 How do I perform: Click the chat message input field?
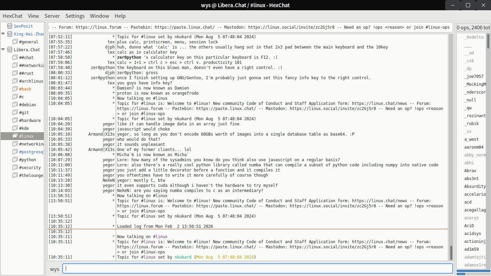click(257, 268)
